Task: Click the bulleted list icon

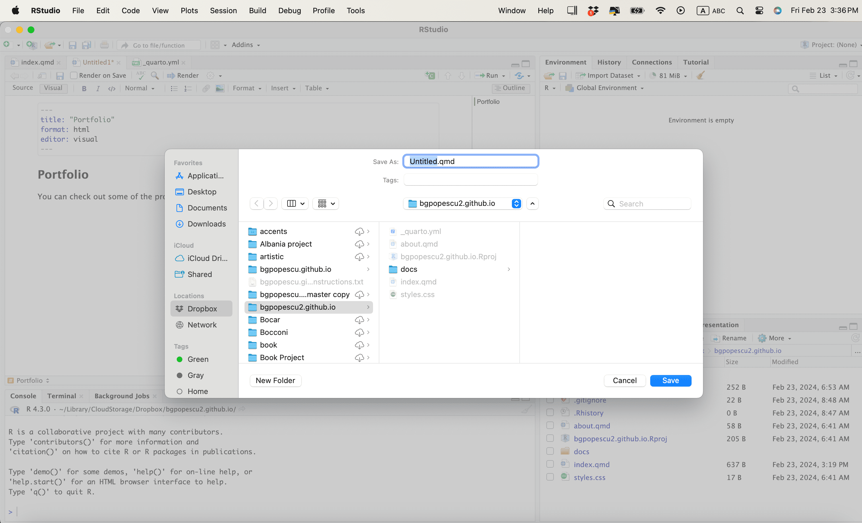Action: (x=174, y=88)
